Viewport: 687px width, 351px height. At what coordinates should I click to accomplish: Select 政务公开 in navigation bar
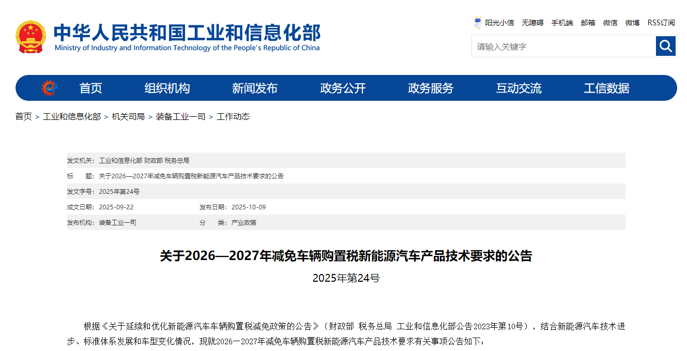point(343,88)
